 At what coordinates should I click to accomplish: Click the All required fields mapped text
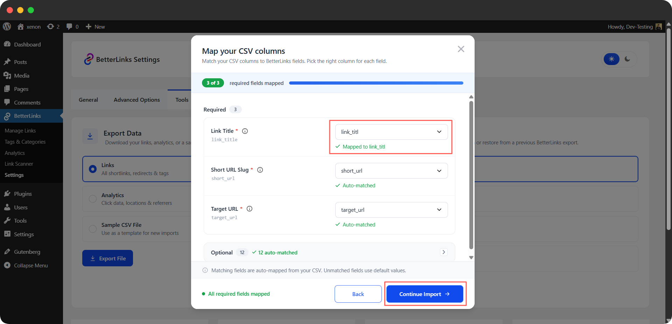(239, 294)
